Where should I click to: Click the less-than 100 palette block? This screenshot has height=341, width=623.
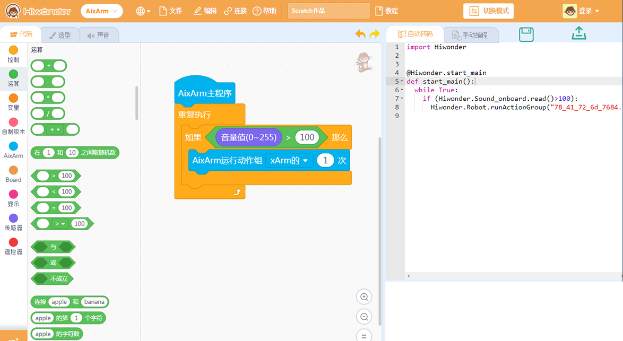pyautogui.click(x=56, y=192)
